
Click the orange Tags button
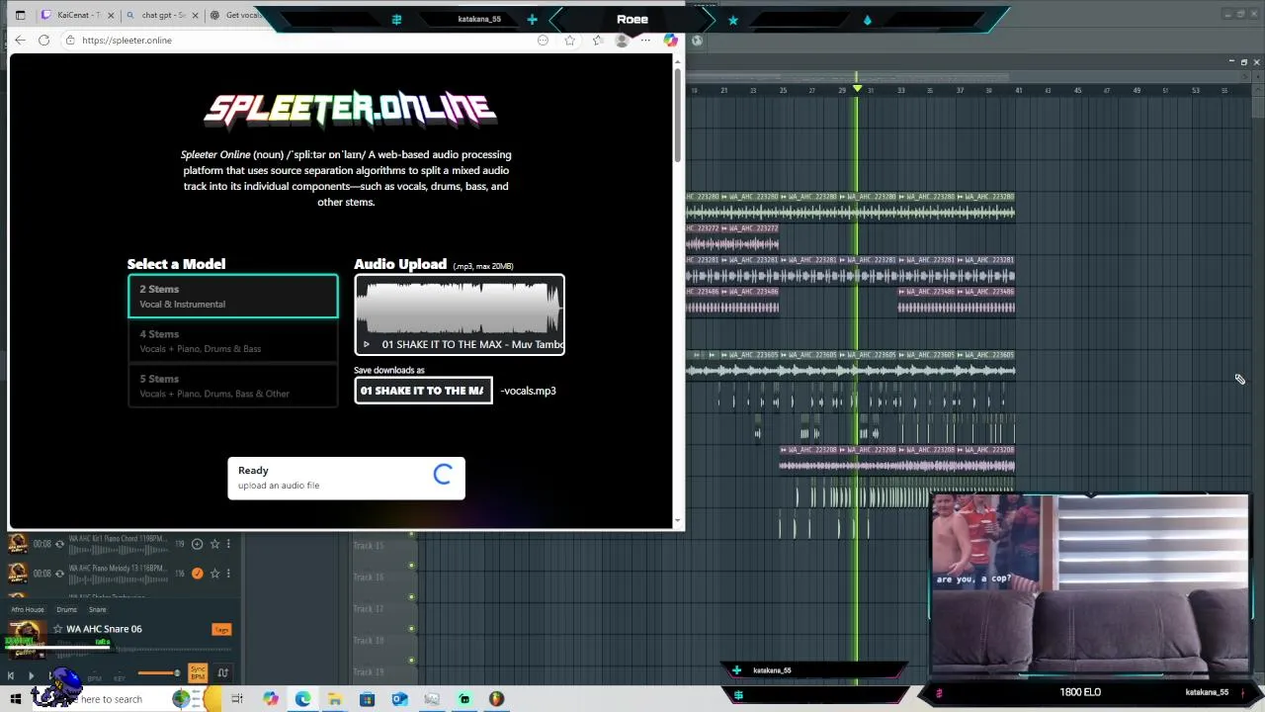221,630
